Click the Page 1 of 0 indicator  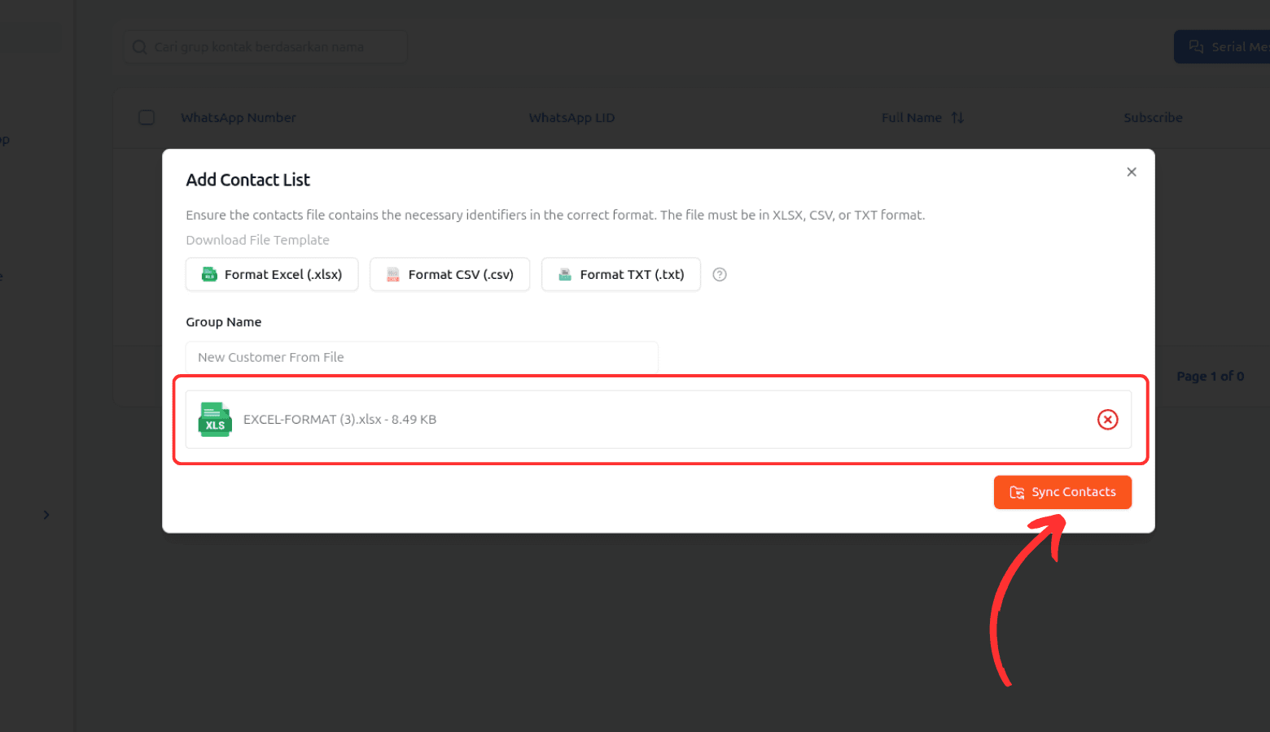coord(1210,376)
